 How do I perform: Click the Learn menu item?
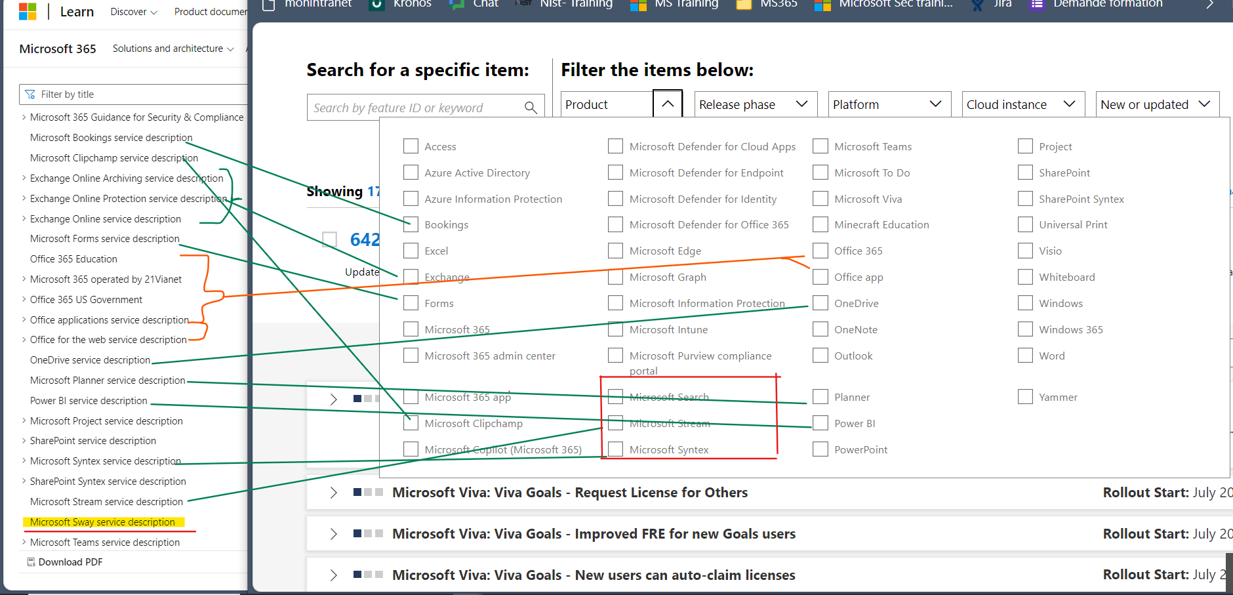pyautogui.click(x=77, y=12)
